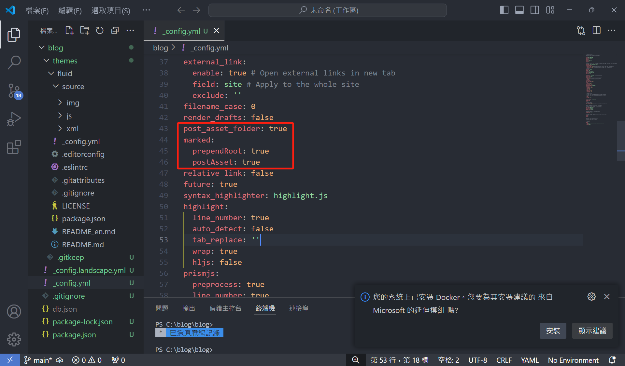Open the Extensions view

point(14,147)
